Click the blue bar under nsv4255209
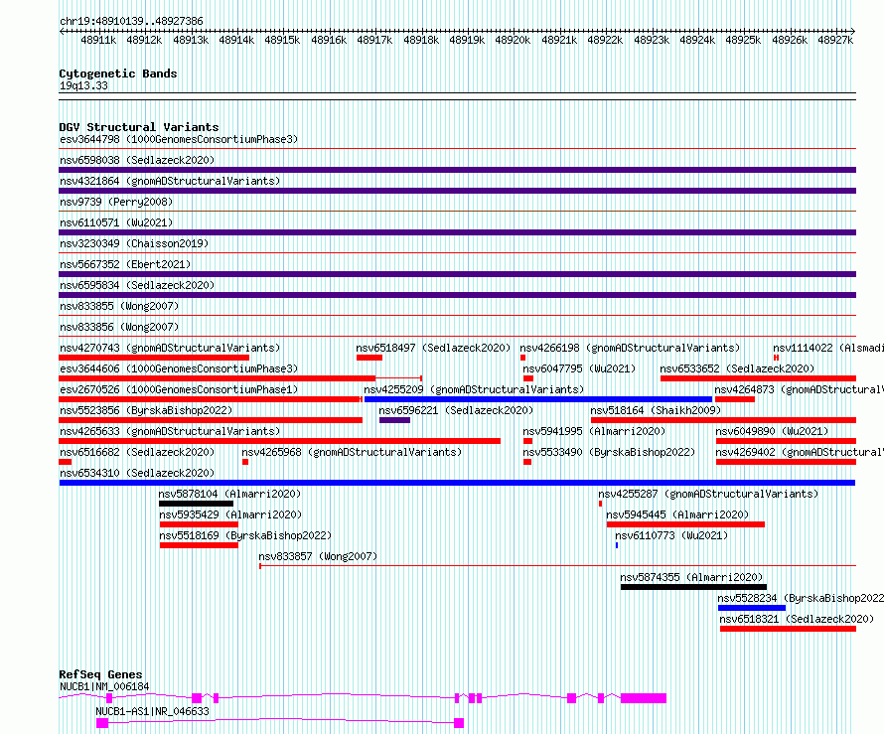Screen dimensions: 884x734 (x=538, y=399)
